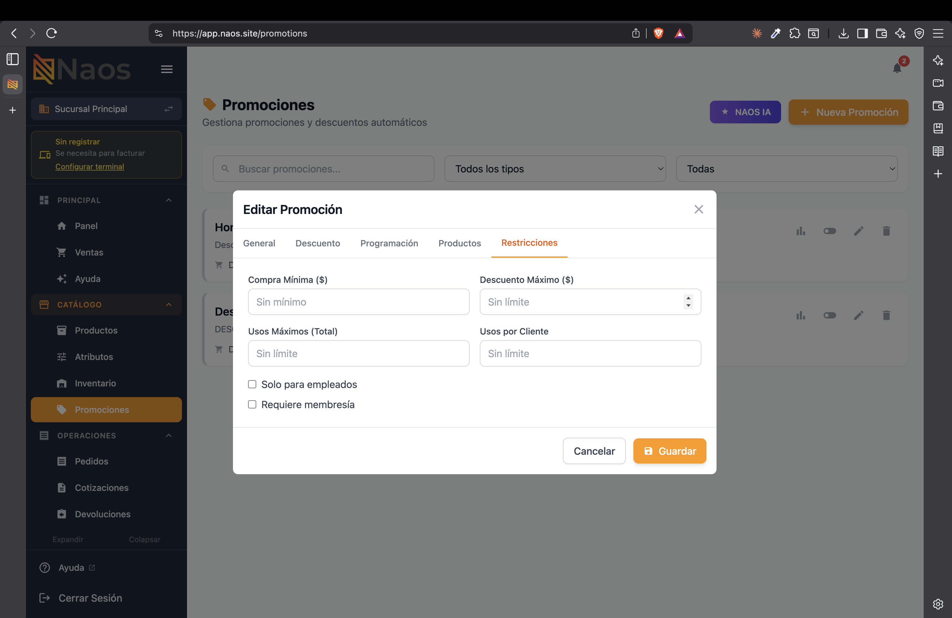Viewport: 952px width, 618px height.
Task: Open Atributos in sidebar
Action: (106, 357)
